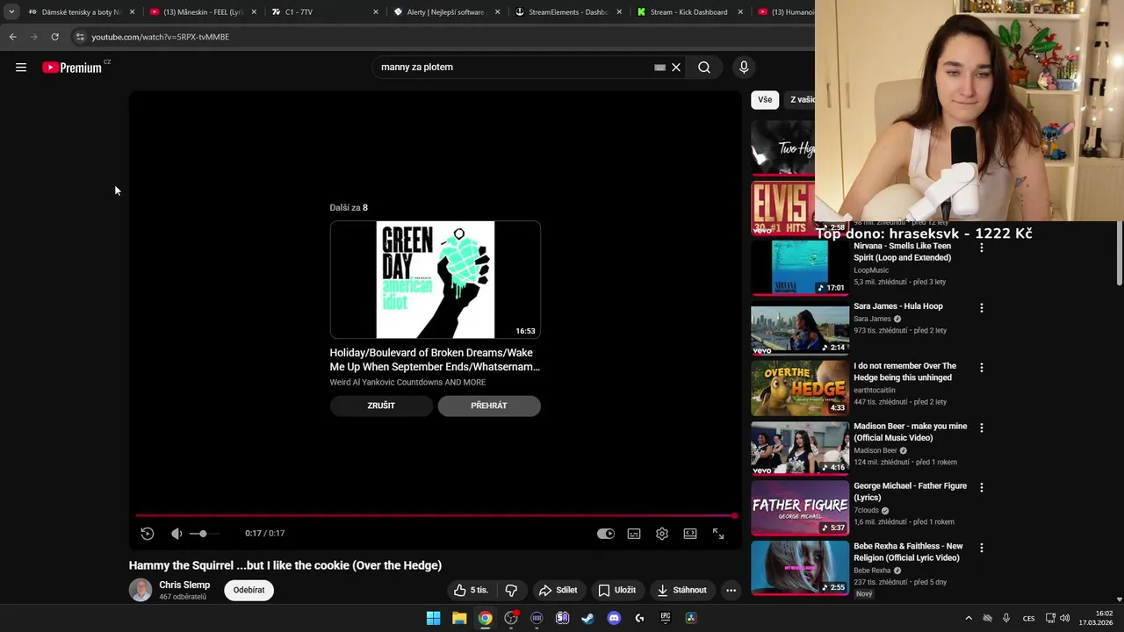Play the next video now with PŘEHRÁT
Screen dimensions: 1124x632
pyautogui.click(x=489, y=406)
